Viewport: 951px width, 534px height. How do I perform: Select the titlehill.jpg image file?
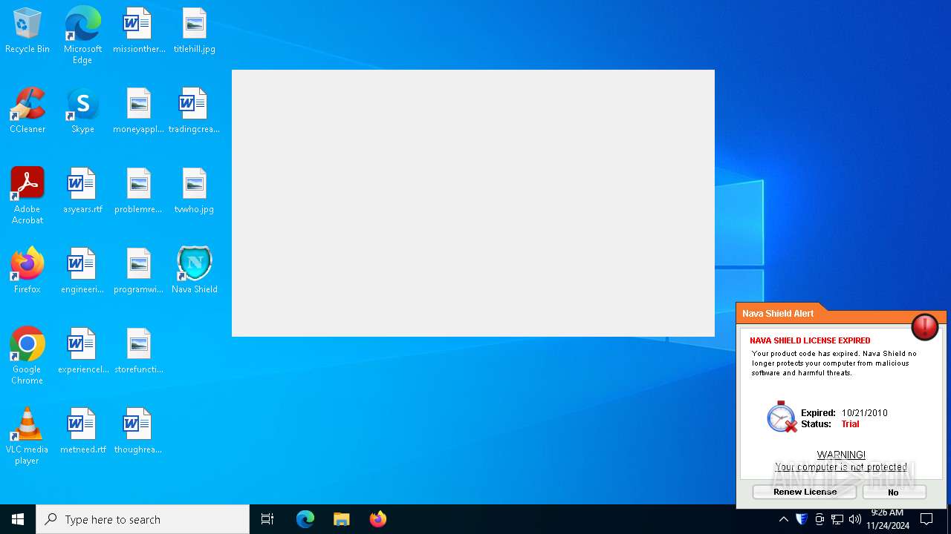coord(195,31)
